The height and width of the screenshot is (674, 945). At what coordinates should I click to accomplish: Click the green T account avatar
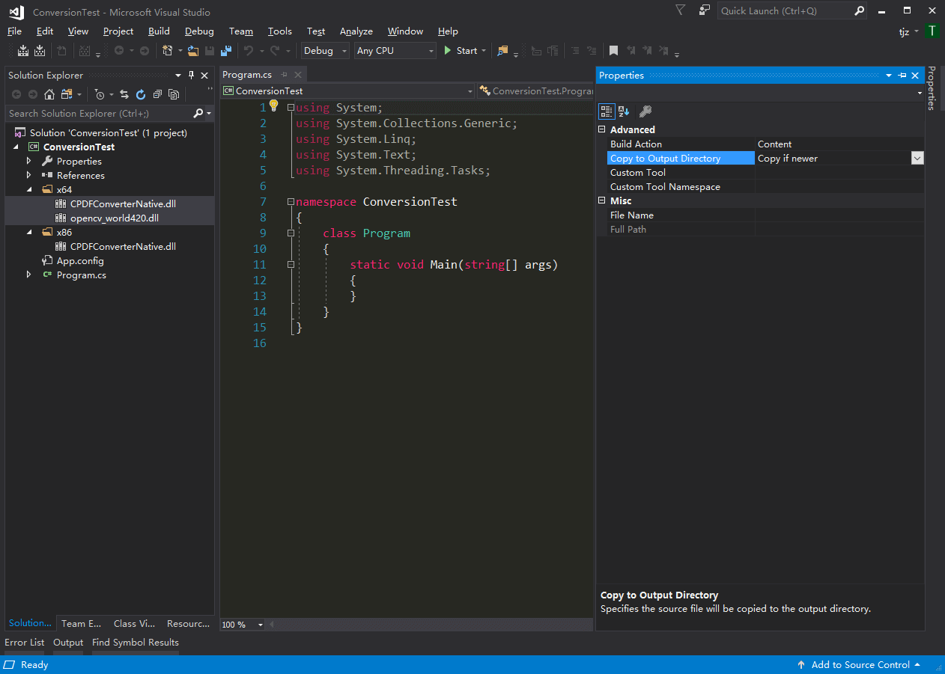tap(932, 31)
